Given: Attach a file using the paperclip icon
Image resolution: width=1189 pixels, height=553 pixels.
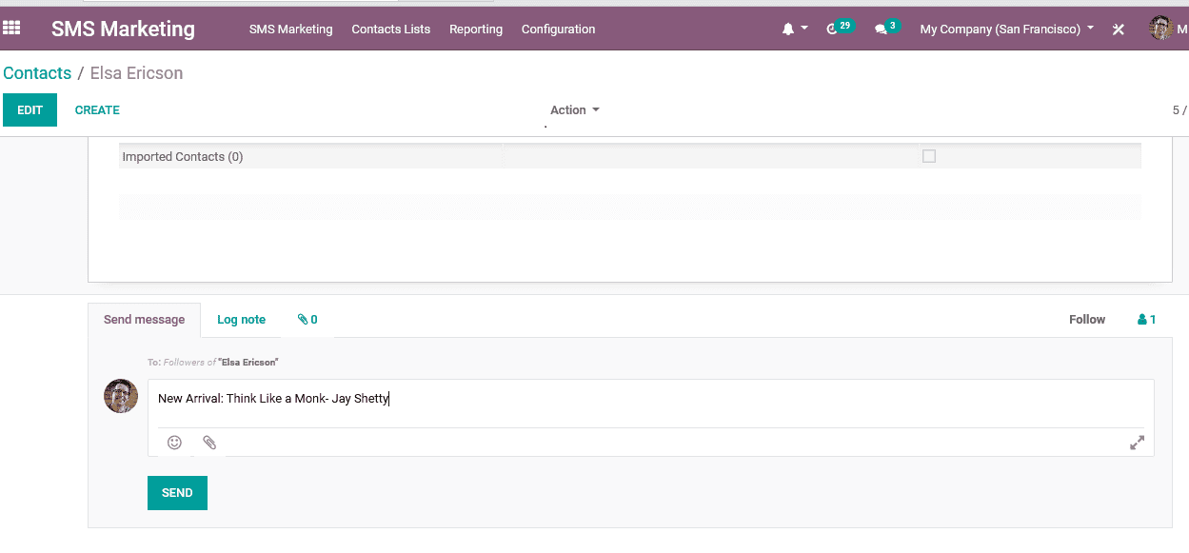Looking at the screenshot, I should [209, 443].
